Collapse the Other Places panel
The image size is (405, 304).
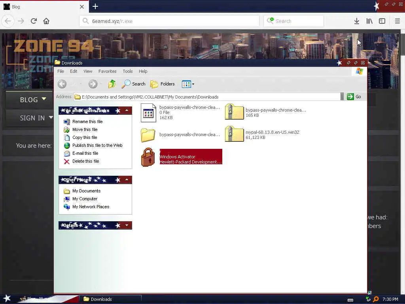(x=127, y=179)
